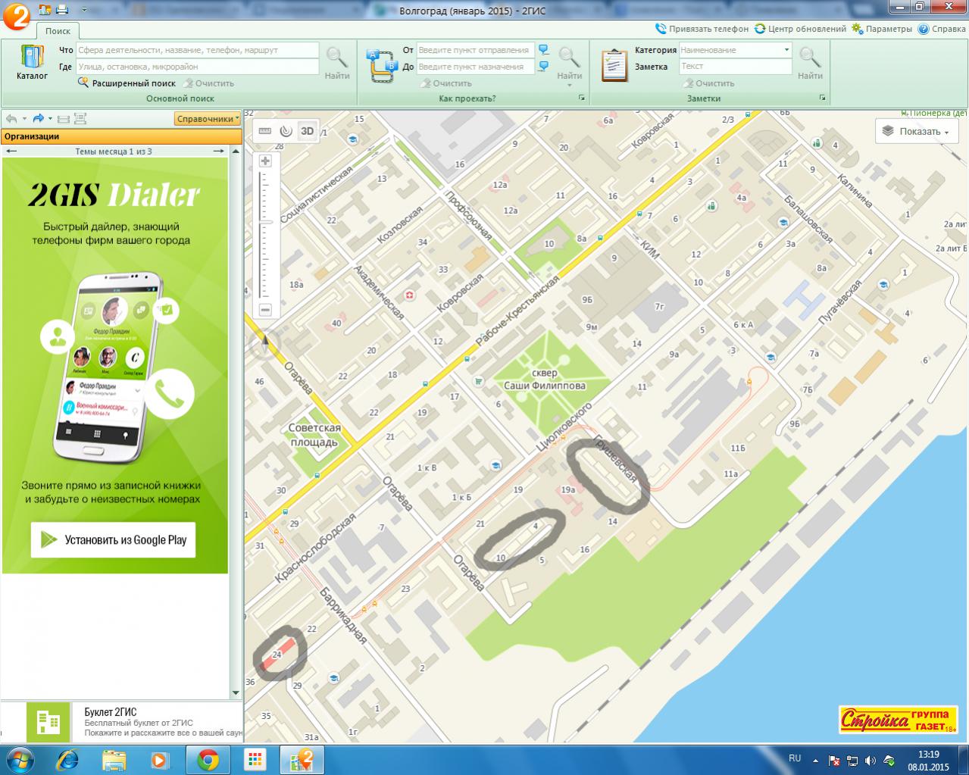Click the printer icon in title bar
Image resolution: width=969 pixels, height=775 pixels.
[62, 10]
